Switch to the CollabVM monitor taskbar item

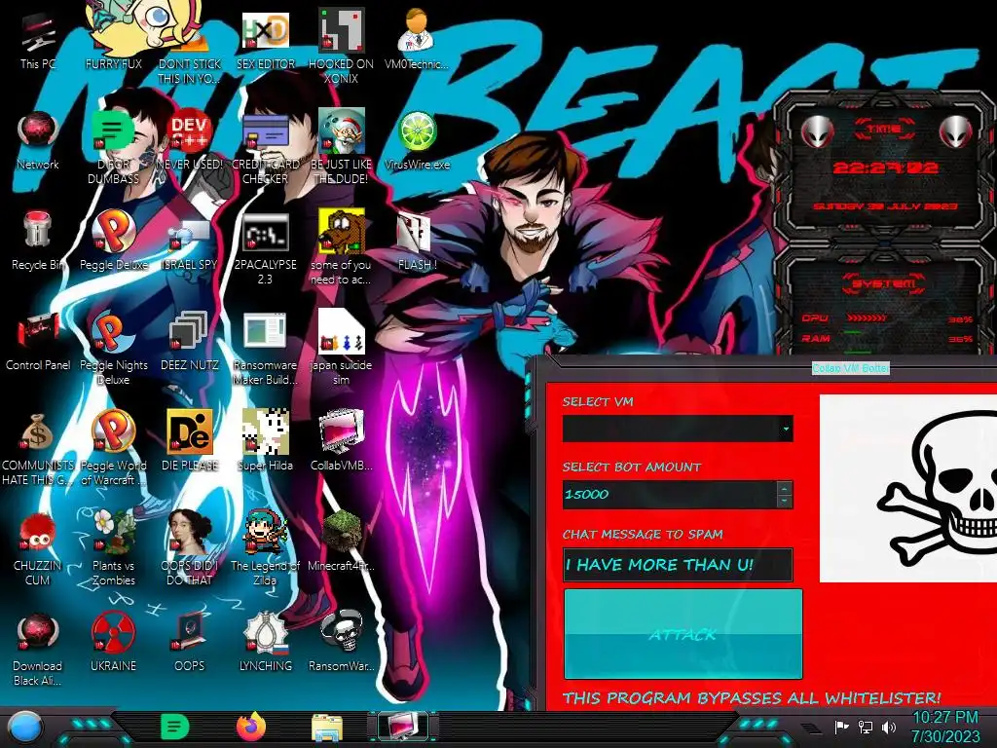[403, 727]
